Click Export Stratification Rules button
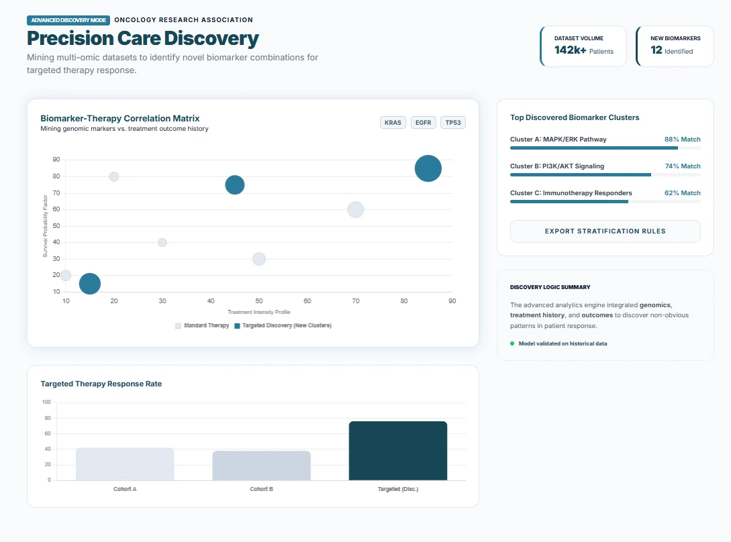 605,231
